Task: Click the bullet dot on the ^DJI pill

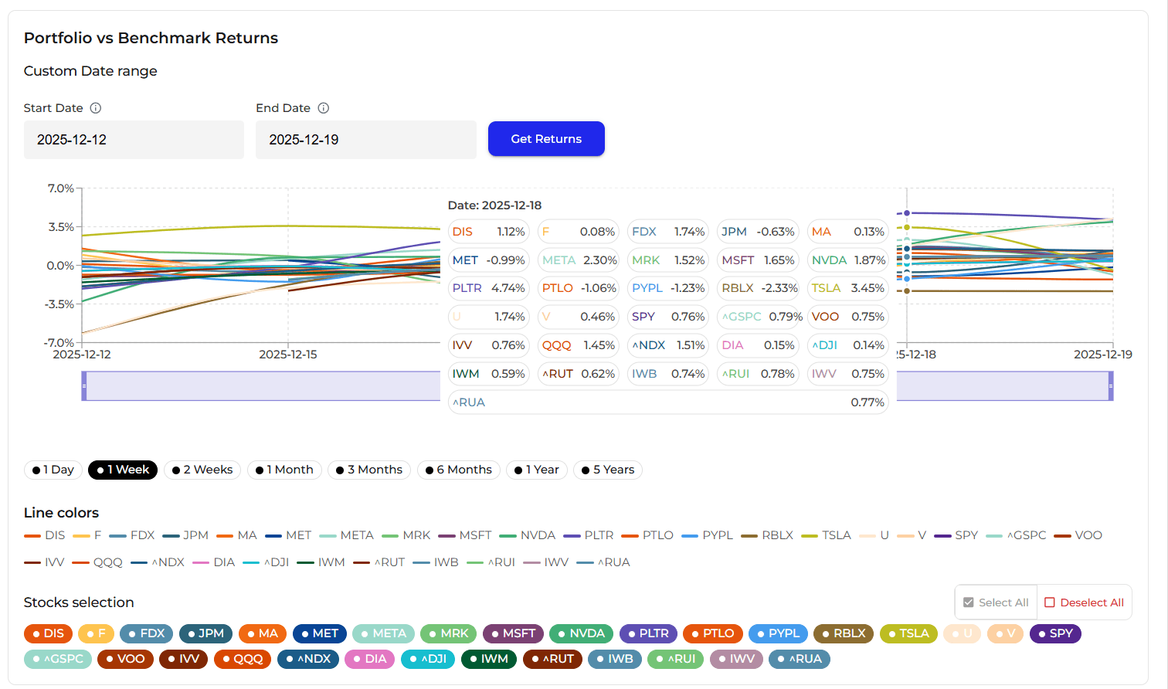Action: coord(413,659)
